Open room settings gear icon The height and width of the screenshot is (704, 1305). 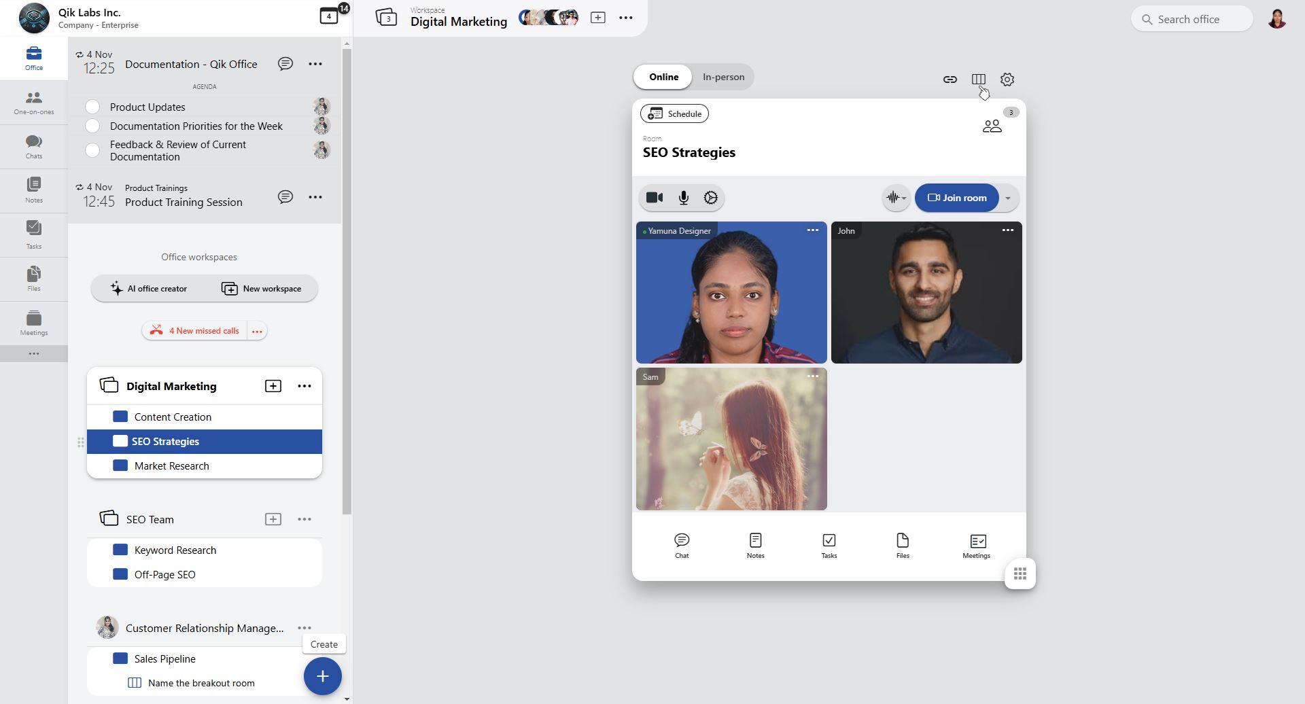pyautogui.click(x=1007, y=80)
